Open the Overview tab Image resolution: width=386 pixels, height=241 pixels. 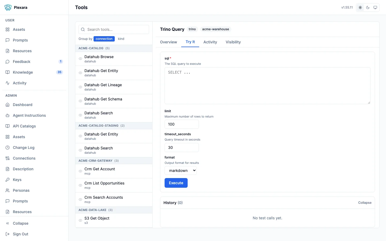point(168,42)
